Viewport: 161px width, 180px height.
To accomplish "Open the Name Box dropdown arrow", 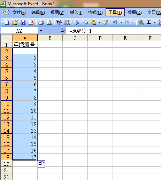I will click(x=41, y=31).
